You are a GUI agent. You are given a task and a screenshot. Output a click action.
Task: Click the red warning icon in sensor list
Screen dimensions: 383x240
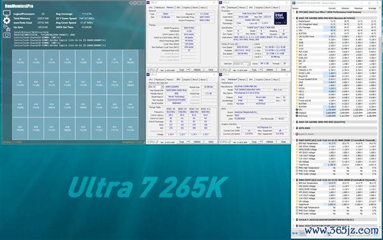point(297,134)
